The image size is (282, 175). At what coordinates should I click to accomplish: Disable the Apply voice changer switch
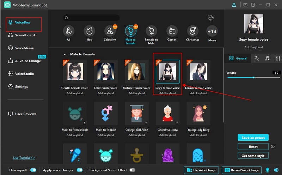coord(80,170)
